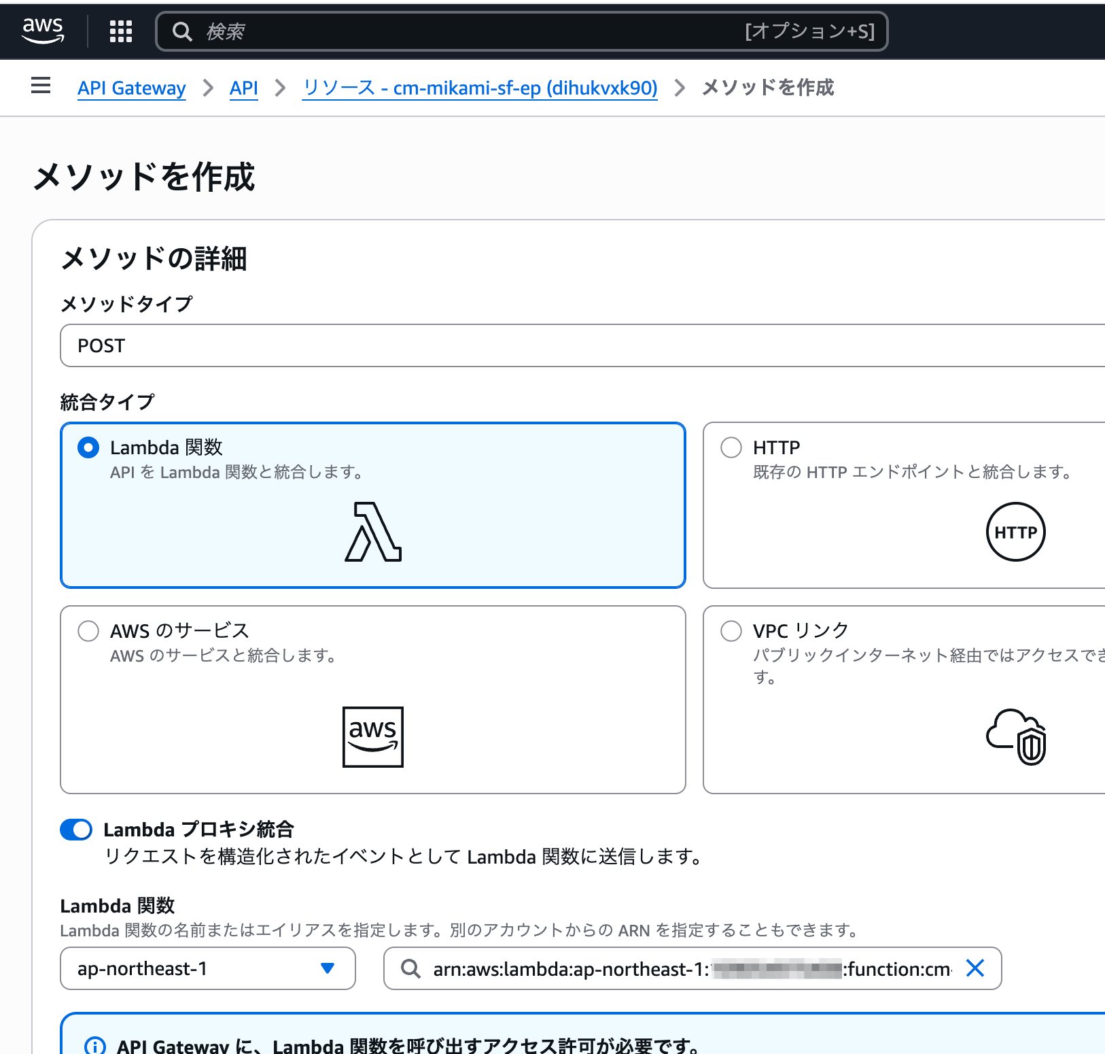Screen dimensions: 1105x1054
Task: Open the API breadcrumb link
Action: pos(244,88)
